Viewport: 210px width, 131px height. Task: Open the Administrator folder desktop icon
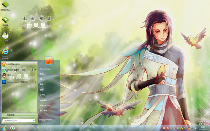[x=5, y=6]
